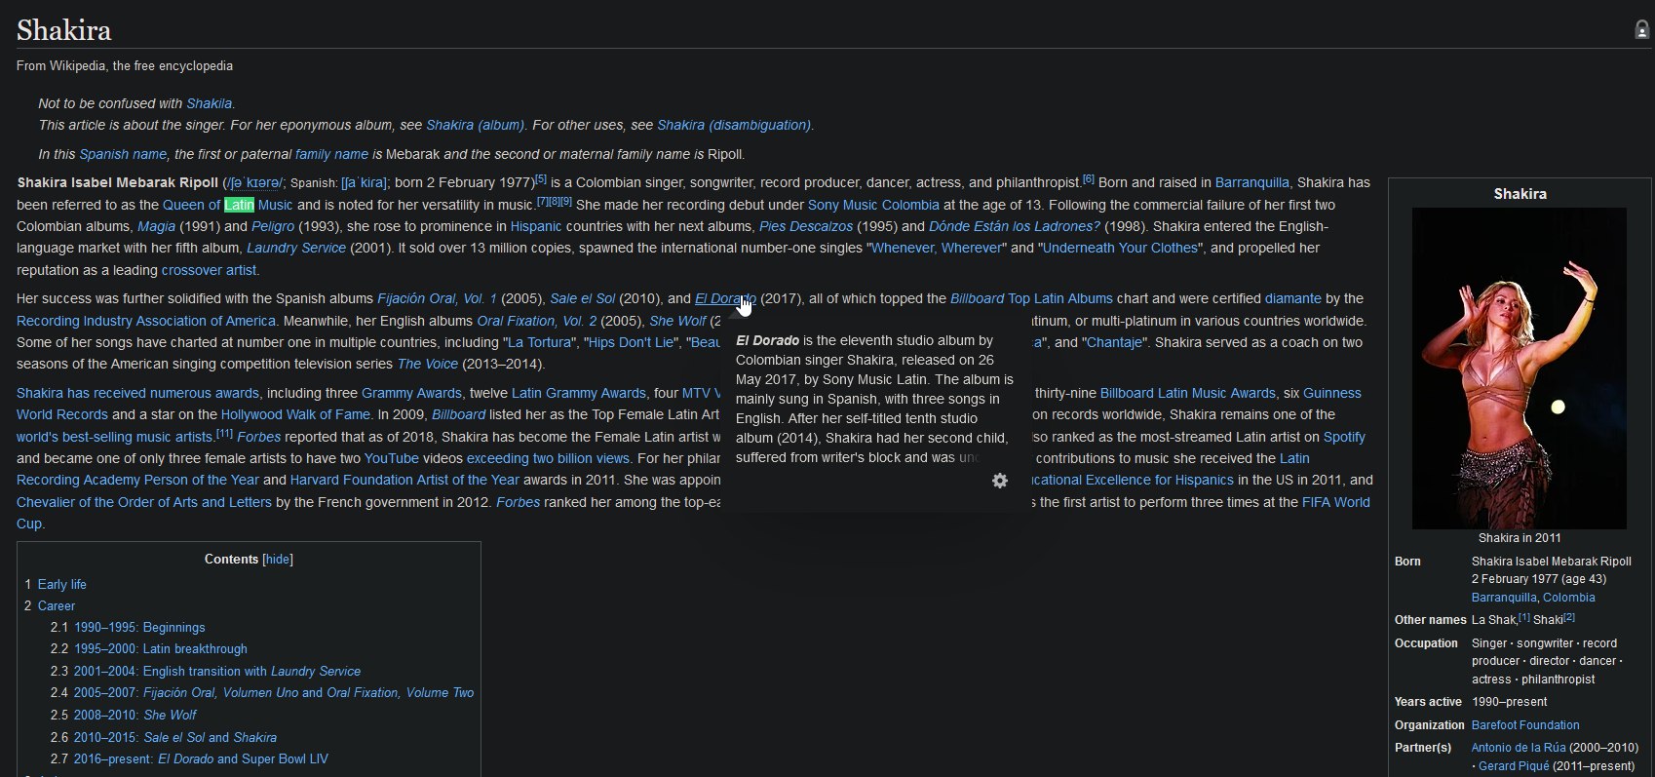The image size is (1655, 777).
Task: Follow the Hollywood Walk of Fame link
Action: [x=295, y=414]
